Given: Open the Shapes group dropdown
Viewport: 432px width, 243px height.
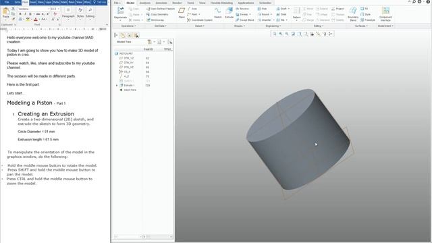Looking at the screenshot, I should click(x=240, y=26).
